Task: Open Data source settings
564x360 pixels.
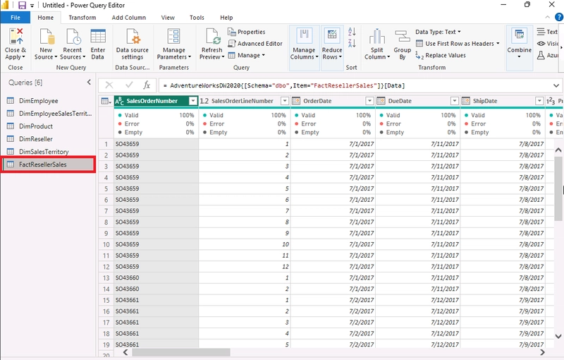Action: [x=133, y=44]
